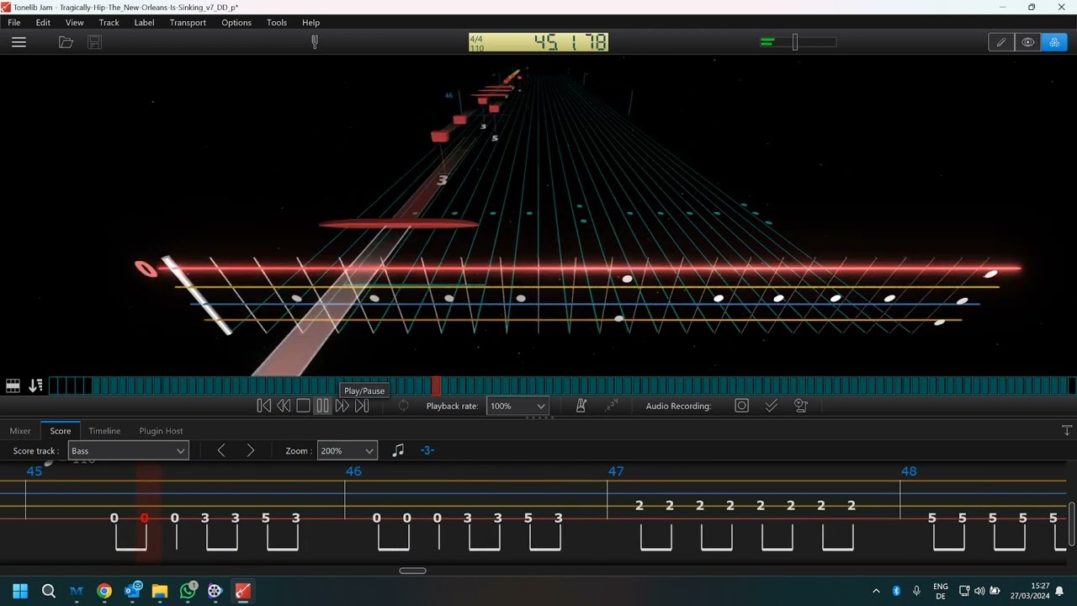The height and width of the screenshot is (606, 1077).
Task: Click the score horizontal scrollbar thumb
Action: point(412,571)
